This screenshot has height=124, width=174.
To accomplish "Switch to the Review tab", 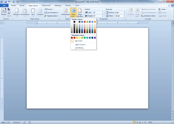I will [68, 5].
